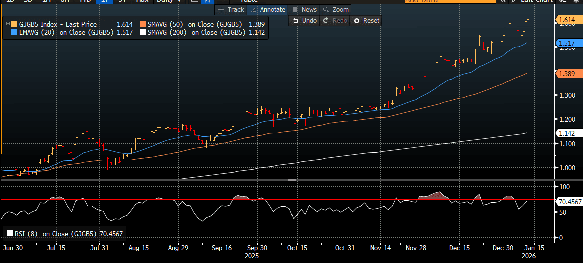Select the 1.614 last price axis label
Viewport: 583px width, 263px height.
[567, 20]
